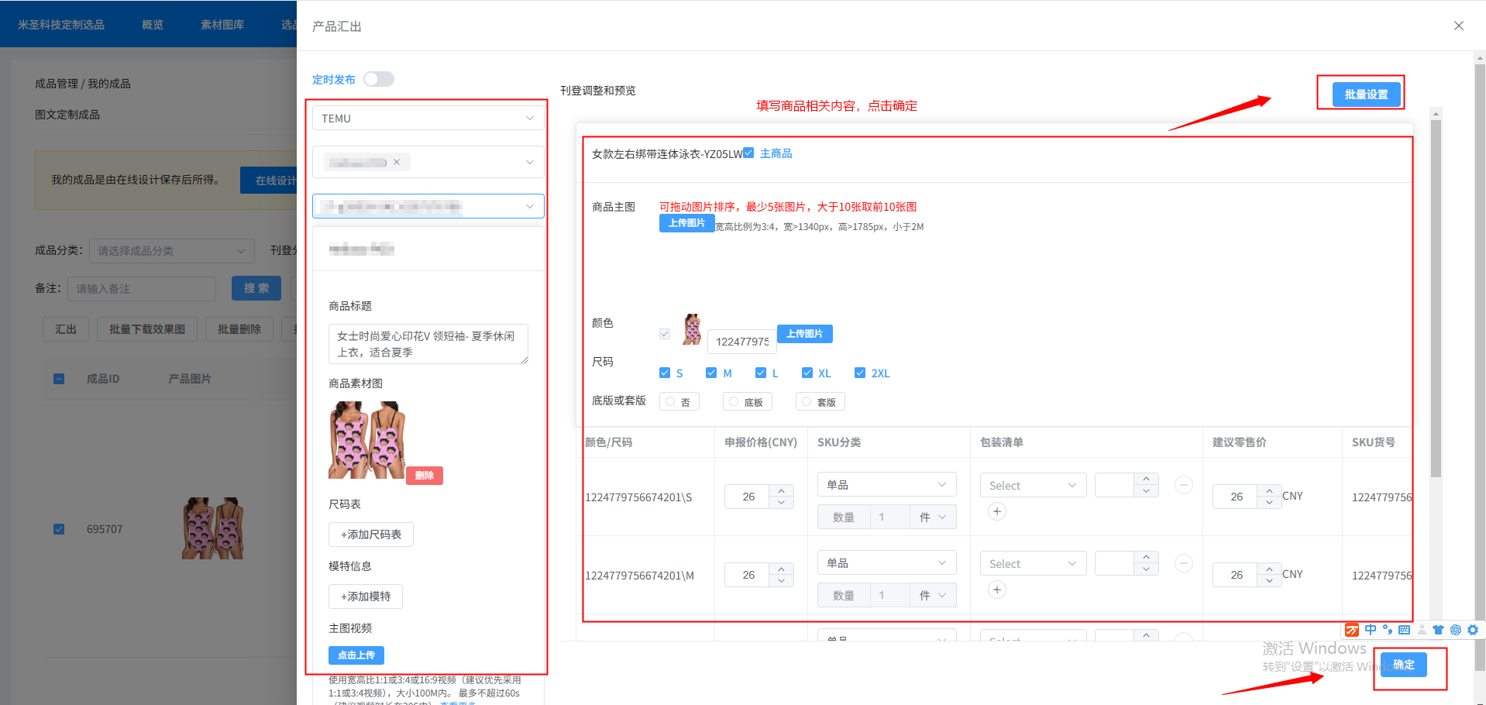Screen dimensions: 1486x705
Task: Click the 批量设置 button
Action: tap(1366, 94)
